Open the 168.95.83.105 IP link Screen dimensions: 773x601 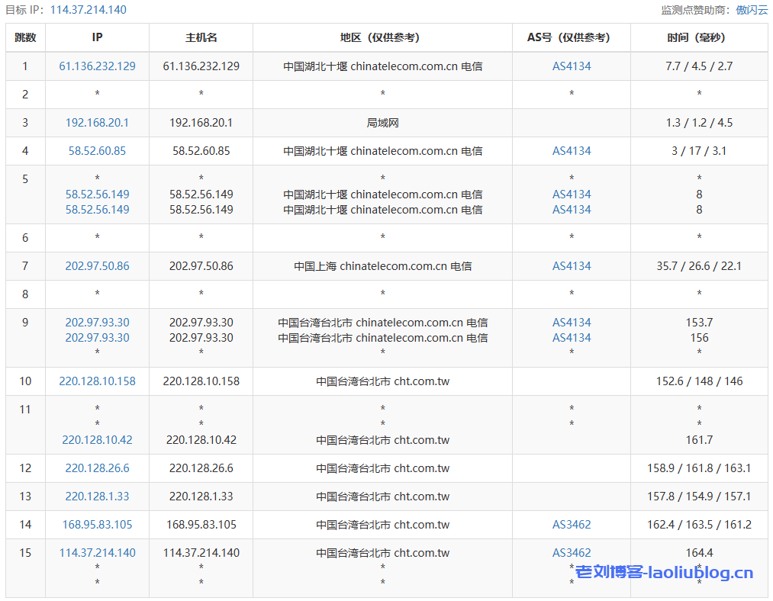pos(97,525)
